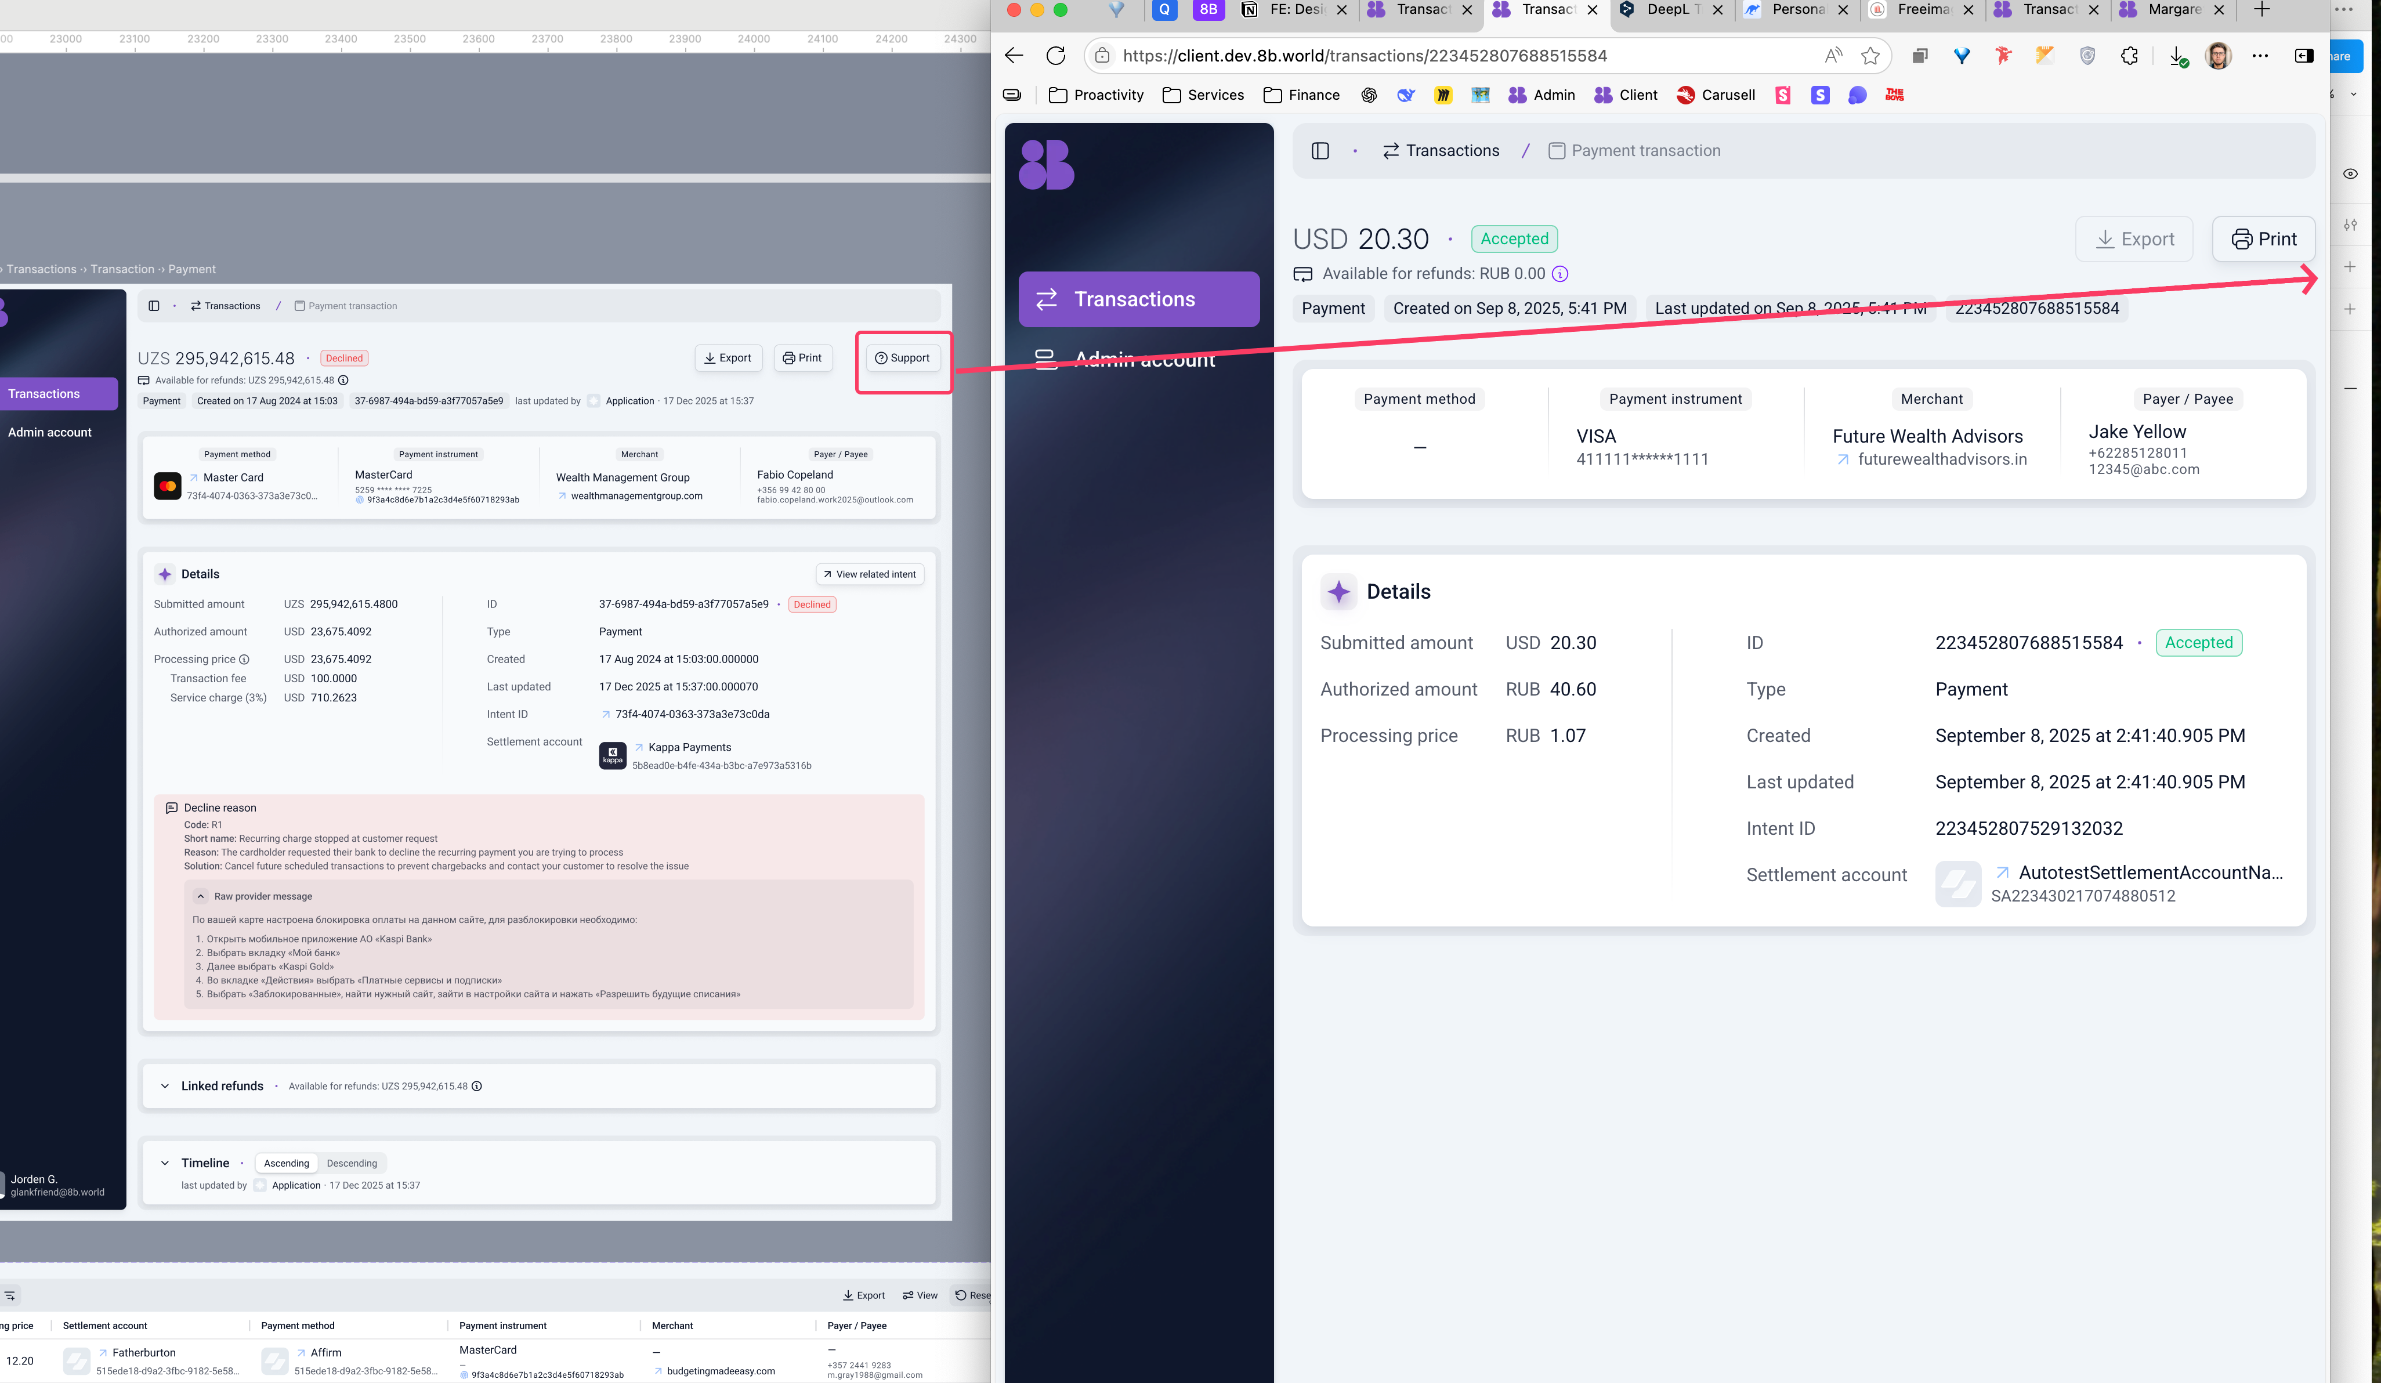Screen dimensions: 2381x1383
Task: Click the profile avatar in the browser toolbar
Action: pos(2217,56)
